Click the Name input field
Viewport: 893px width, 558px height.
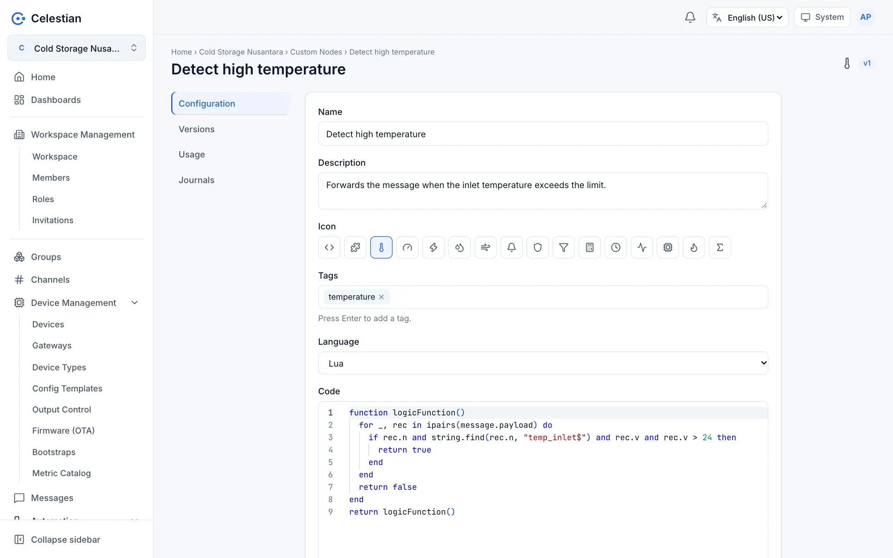click(x=543, y=134)
